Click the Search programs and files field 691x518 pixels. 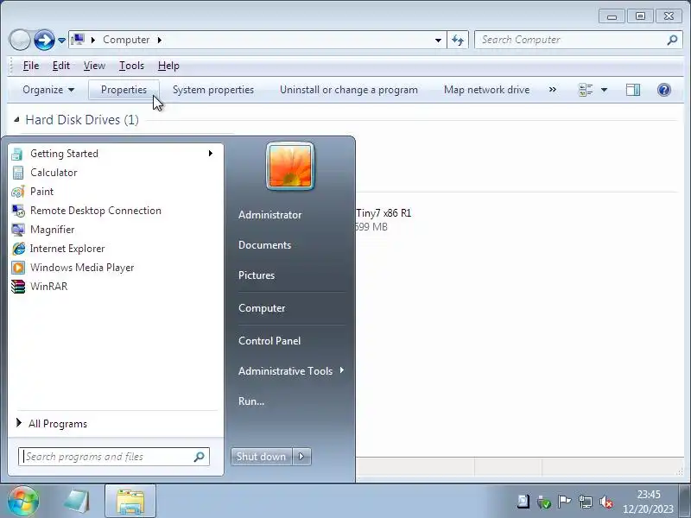tap(114, 457)
